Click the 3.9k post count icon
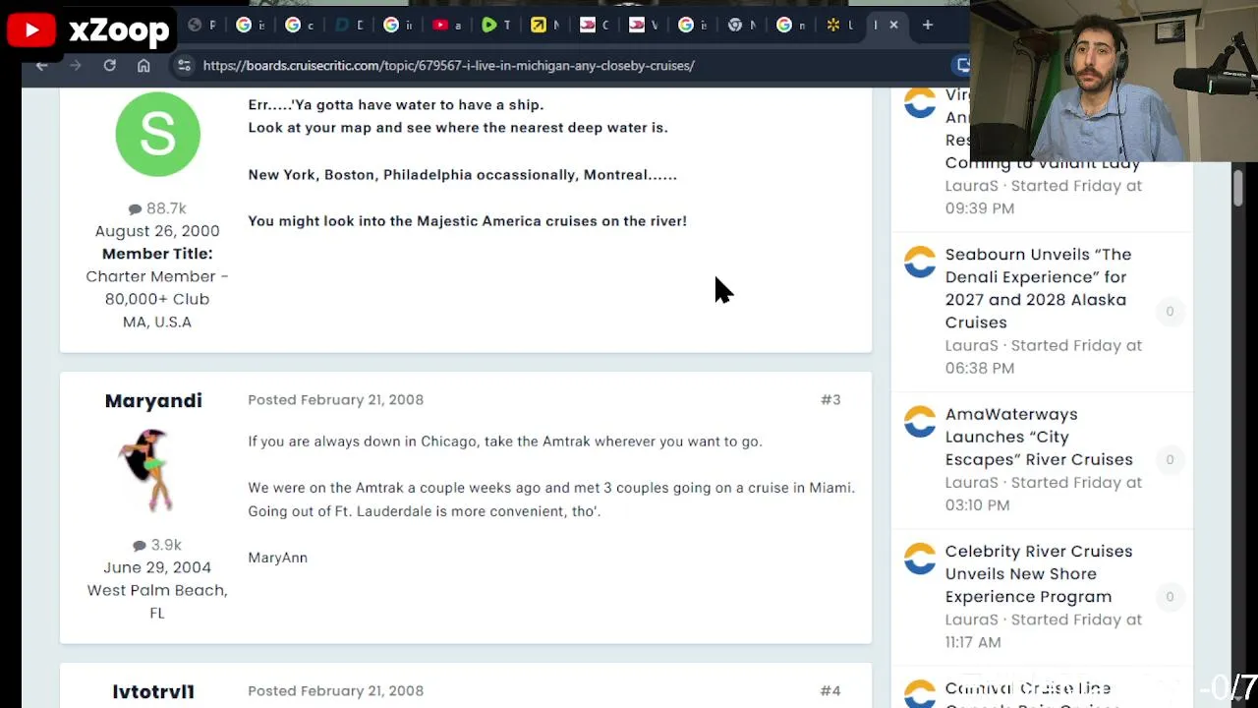Image resolution: width=1258 pixels, height=708 pixels. 140,545
